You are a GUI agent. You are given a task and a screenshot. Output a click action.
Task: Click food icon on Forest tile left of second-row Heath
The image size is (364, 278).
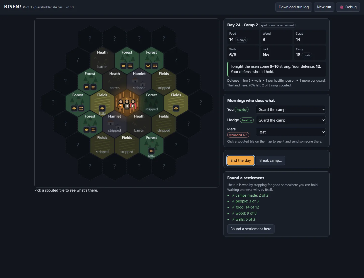[86, 87]
